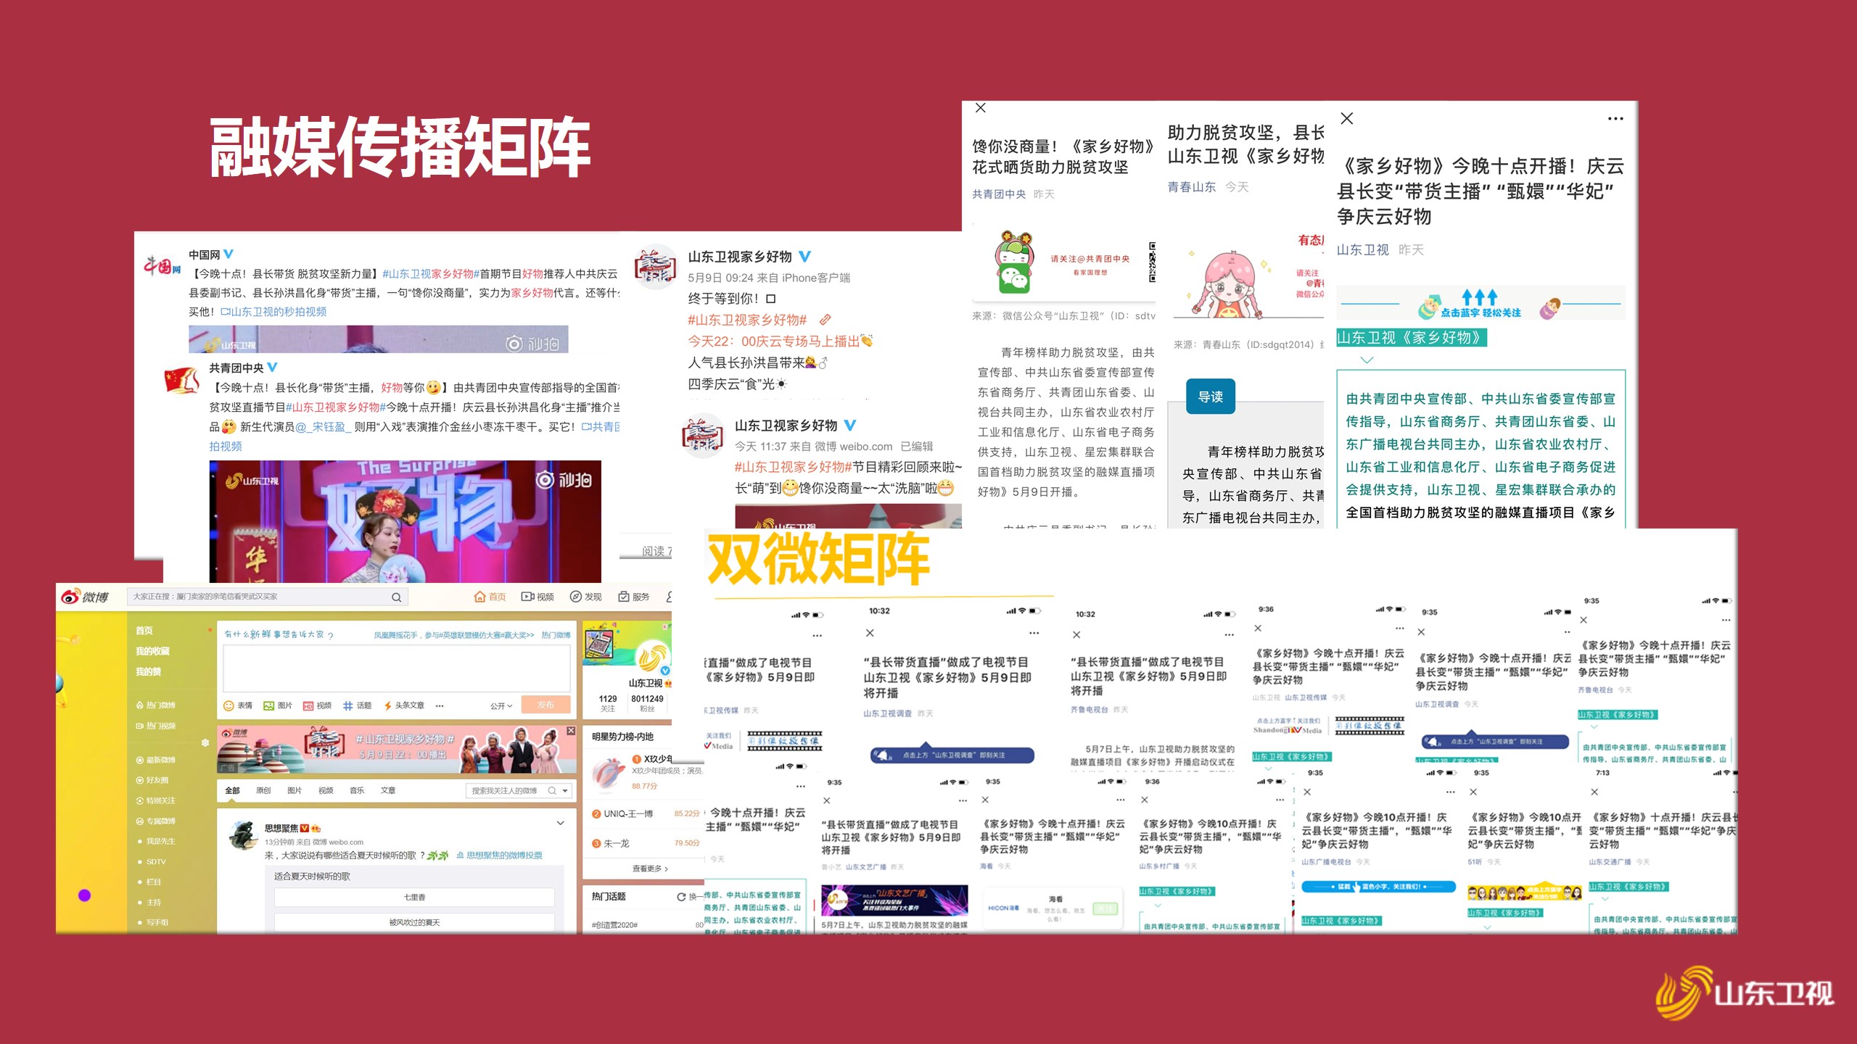Expand 查看更多 under 明星势力榜
Image resolution: width=1857 pixels, height=1044 pixels.
650,868
